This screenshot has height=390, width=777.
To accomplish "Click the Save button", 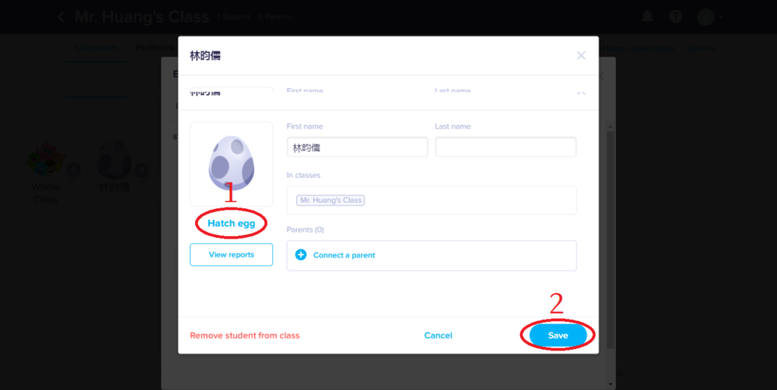I will (x=558, y=335).
